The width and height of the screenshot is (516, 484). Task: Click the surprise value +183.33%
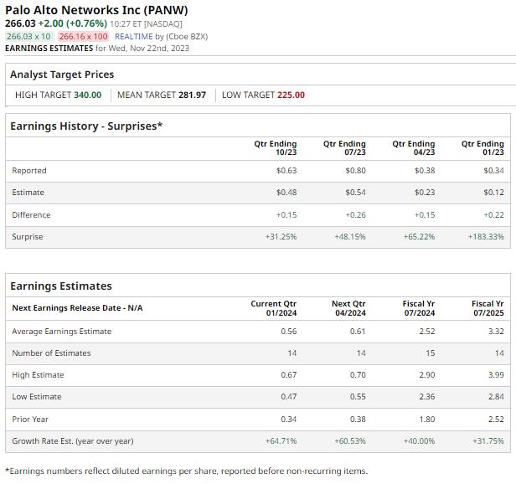[x=486, y=237]
